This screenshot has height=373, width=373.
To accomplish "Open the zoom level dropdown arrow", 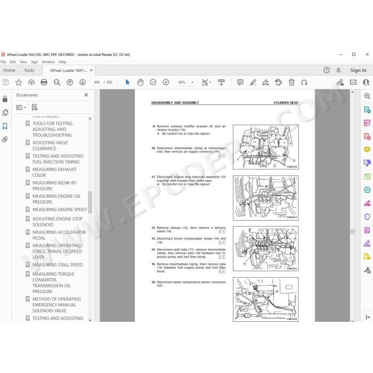I will (192, 82).
